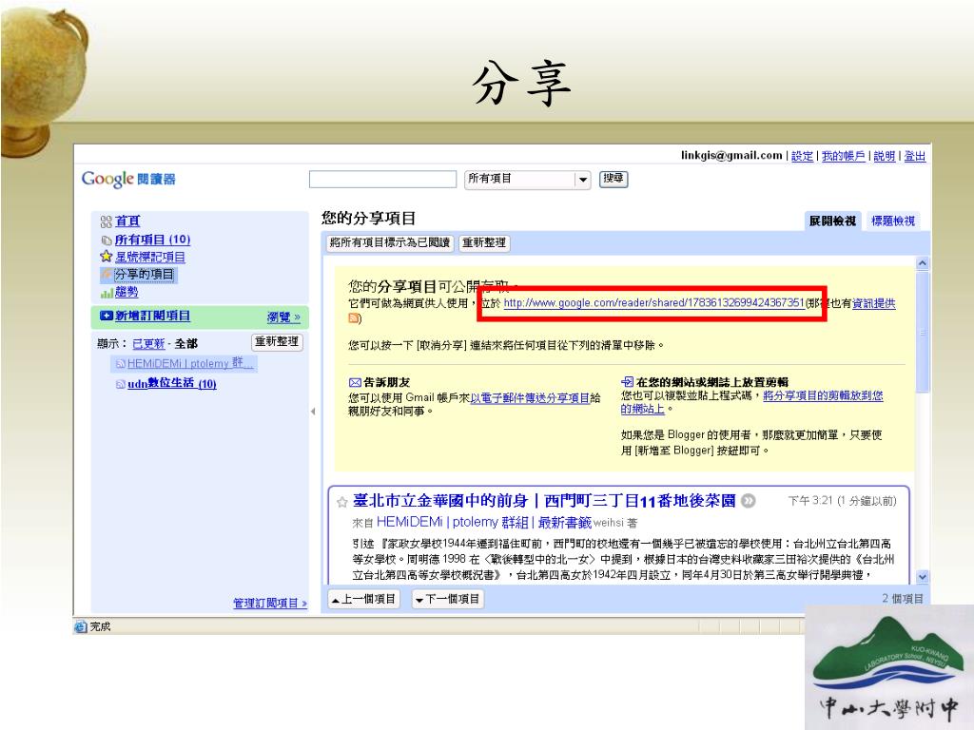The width and height of the screenshot is (974, 730).
Task: Click the envelope icon beside 告訴朋友
Action: point(355,382)
